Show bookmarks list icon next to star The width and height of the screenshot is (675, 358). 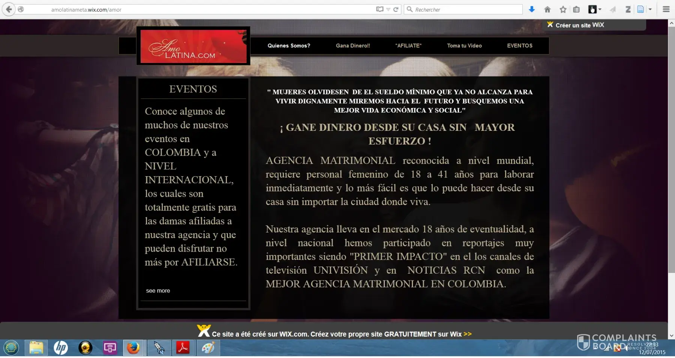576,9
